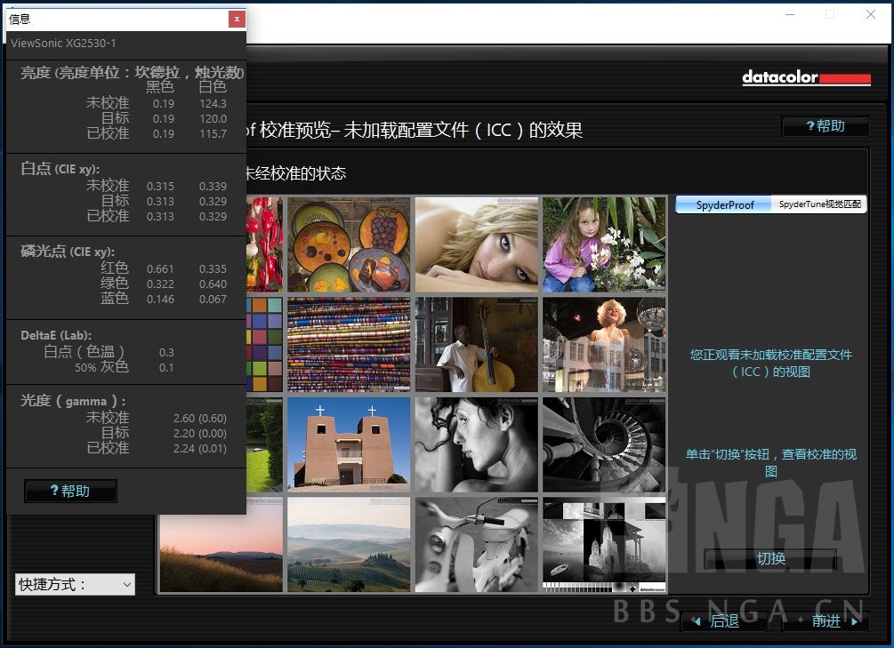
Task: Close the 信息 information window
Action: coord(237,18)
